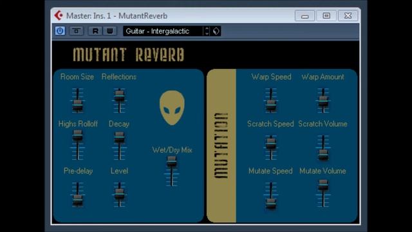Click the Scratch Volume label

coord(323,124)
